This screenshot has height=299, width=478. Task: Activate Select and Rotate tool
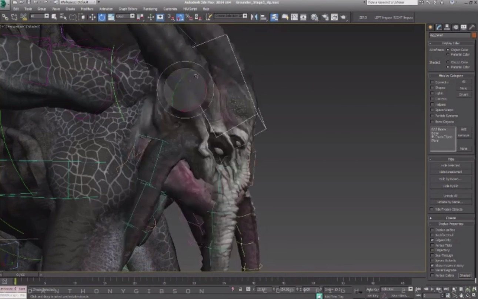click(x=102, y=17)
